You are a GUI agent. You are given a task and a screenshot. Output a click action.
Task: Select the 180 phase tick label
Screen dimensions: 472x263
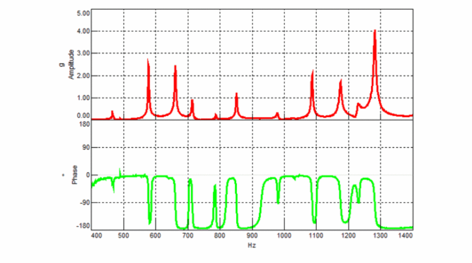(84, 124)
